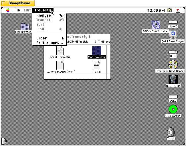The height and width of the screenshot is (146, 186).
Task: Open Preferences… from the menu
Action: click(49, 43)
